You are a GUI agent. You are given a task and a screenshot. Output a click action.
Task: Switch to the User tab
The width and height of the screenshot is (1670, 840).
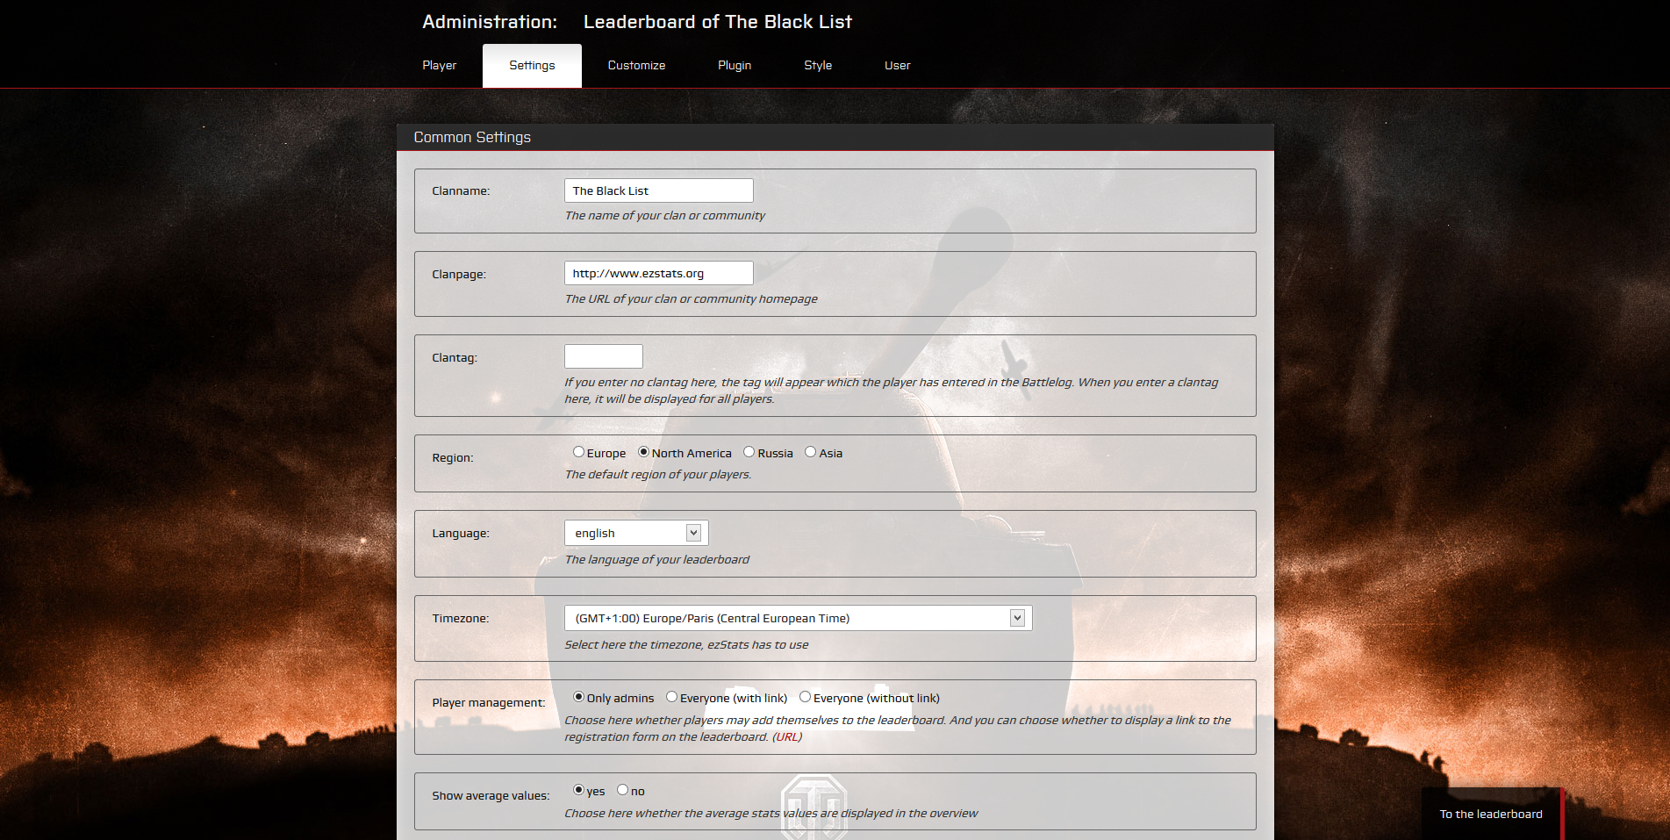[898, 65]
